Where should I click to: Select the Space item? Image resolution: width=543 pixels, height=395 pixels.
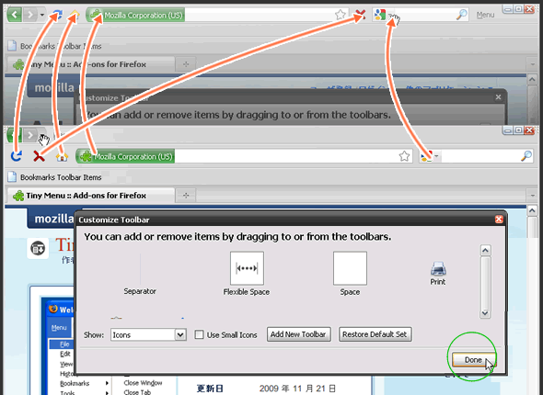350,274
